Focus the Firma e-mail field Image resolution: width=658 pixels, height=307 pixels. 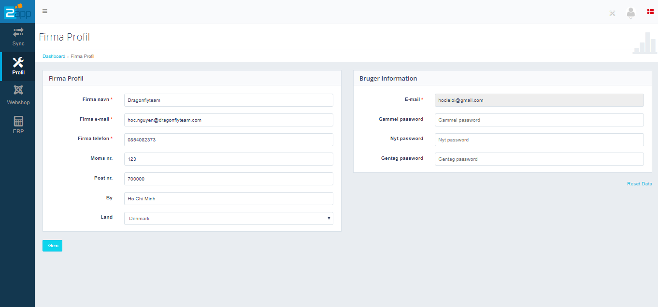(x=229, y=120)
